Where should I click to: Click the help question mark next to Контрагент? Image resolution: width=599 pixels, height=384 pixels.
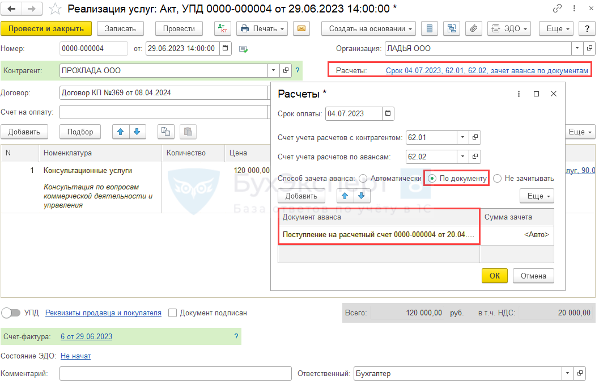(297, 70)
